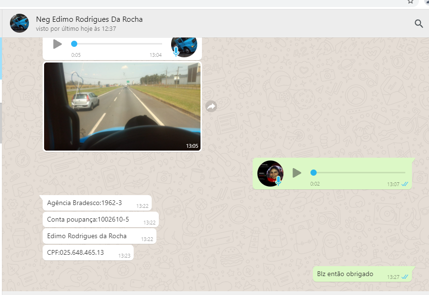The width and height of the screenshot is (429, 295).
Task: Select the Agência Bradesco:1962-3 message
Action: pyautogui.click(x=84, y=203)
